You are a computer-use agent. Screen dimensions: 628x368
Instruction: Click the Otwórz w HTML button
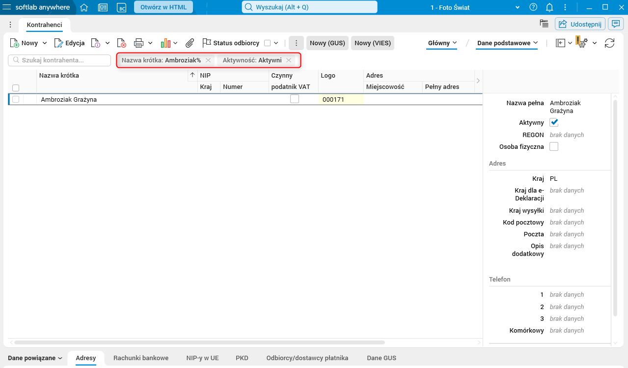click(x=164, y=7)
